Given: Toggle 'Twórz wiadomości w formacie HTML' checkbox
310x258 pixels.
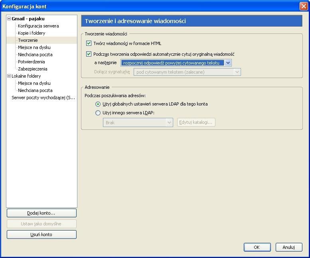Looking at the screenshot, I should [x=89, y=43].
